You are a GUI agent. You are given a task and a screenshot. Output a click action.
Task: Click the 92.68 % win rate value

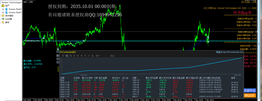(x=235, y=96)
